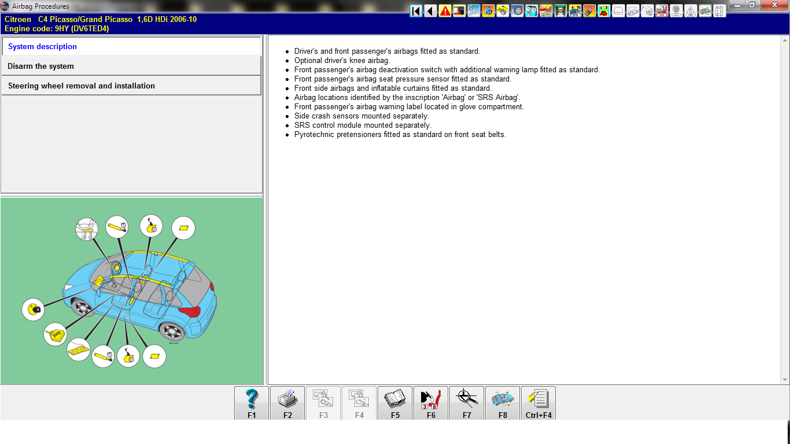Open the Disarm the system section
Viewport: 790px width, 444px height.
tap(131, 66)
